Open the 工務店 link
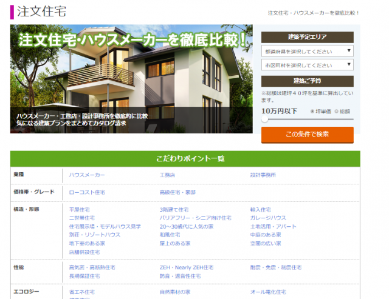 (167, 175)
